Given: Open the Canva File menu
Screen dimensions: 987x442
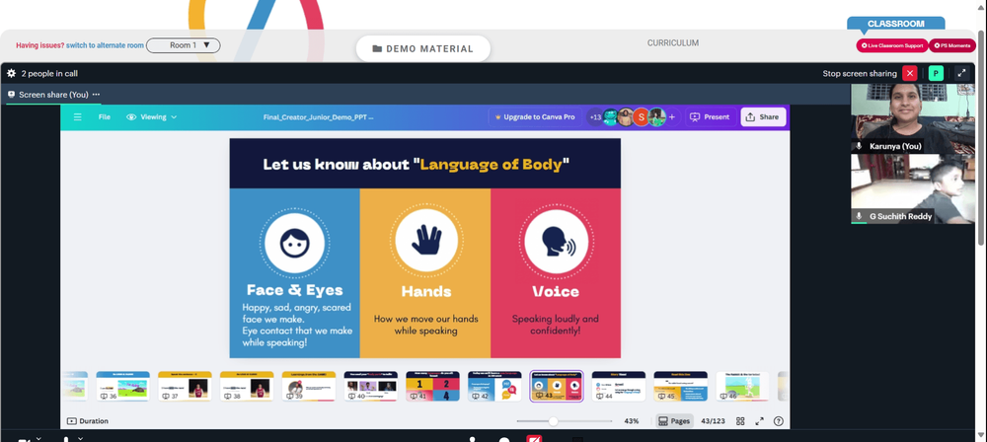Looking at the screenshot, I should pos(105,117).
